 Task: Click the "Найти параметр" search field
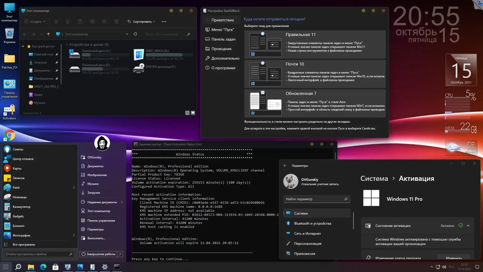[314, 199]
